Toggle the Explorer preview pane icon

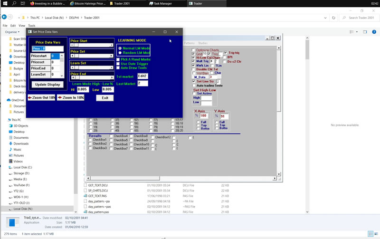coord(365,32)
